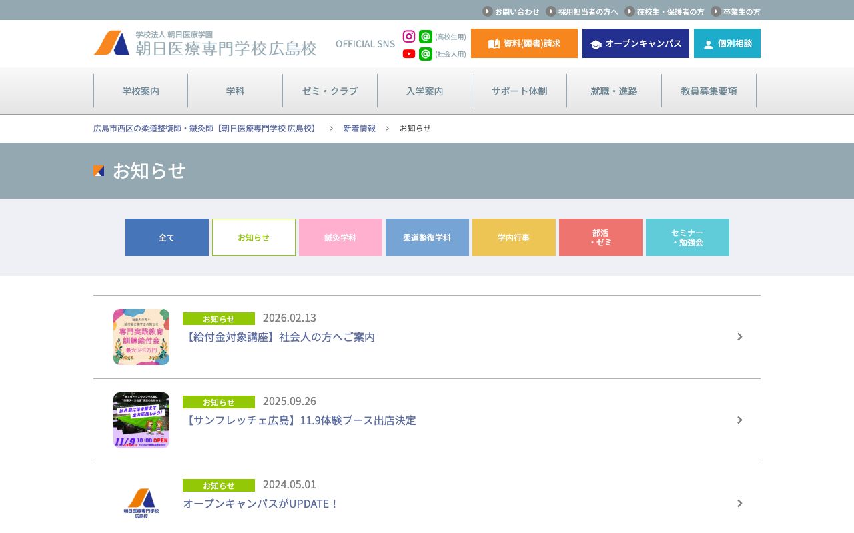854x533 pixels.
Task: Click the LINE icon for 高校生用
Action: click(426, 37)
